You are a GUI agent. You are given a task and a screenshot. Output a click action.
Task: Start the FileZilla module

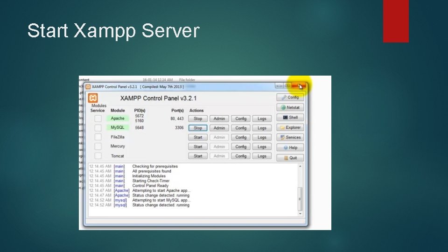[x=198, y=137]
